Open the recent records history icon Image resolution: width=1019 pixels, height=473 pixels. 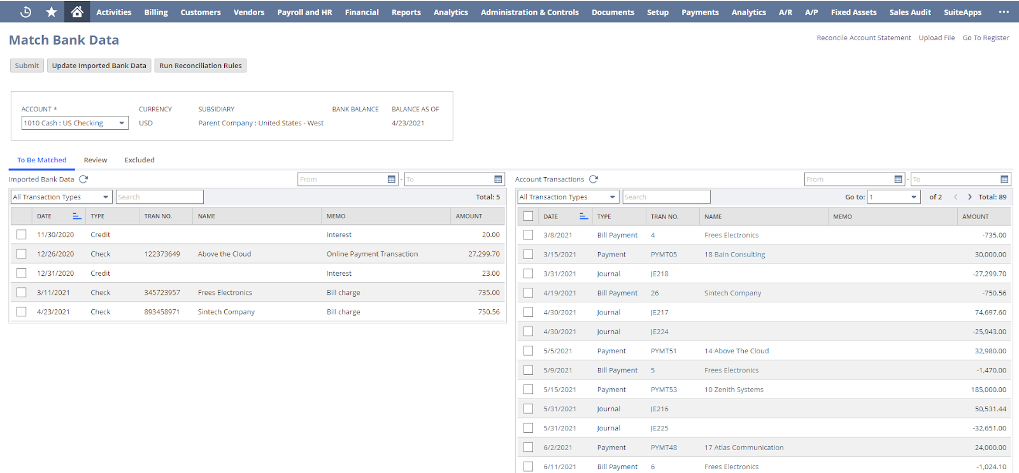25,12
